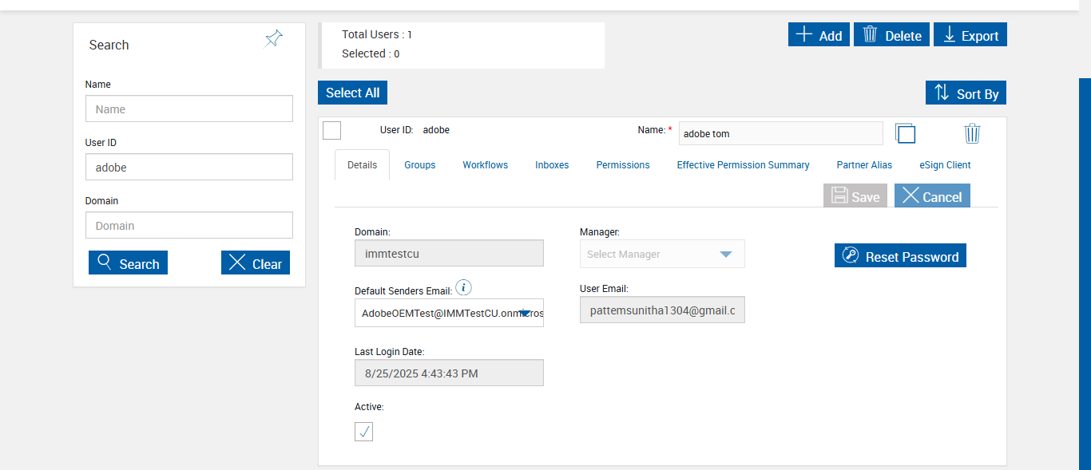Click the Delete button in top toolbar
The image size is (1091, 470).
click(891, 35)
